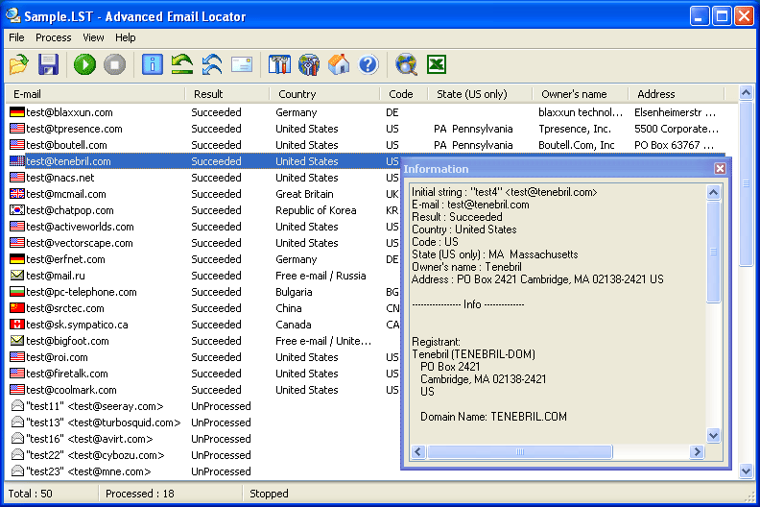Open the Process menu
Viewport: 760px width, 507px height.
[x=54, y=37]
